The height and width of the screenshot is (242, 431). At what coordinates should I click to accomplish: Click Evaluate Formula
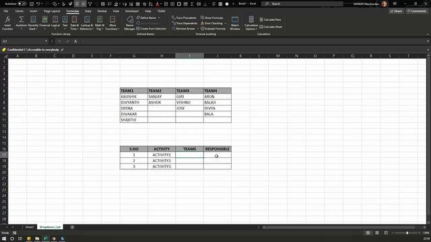[x=213, y=28]
